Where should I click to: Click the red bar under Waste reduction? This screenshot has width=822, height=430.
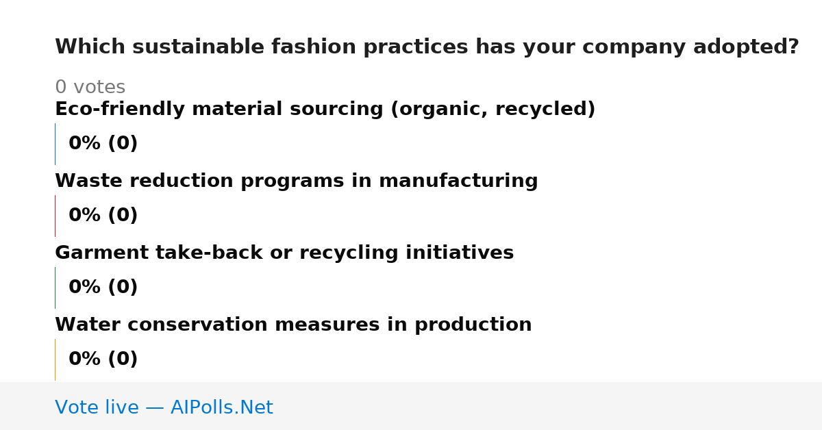55,216
